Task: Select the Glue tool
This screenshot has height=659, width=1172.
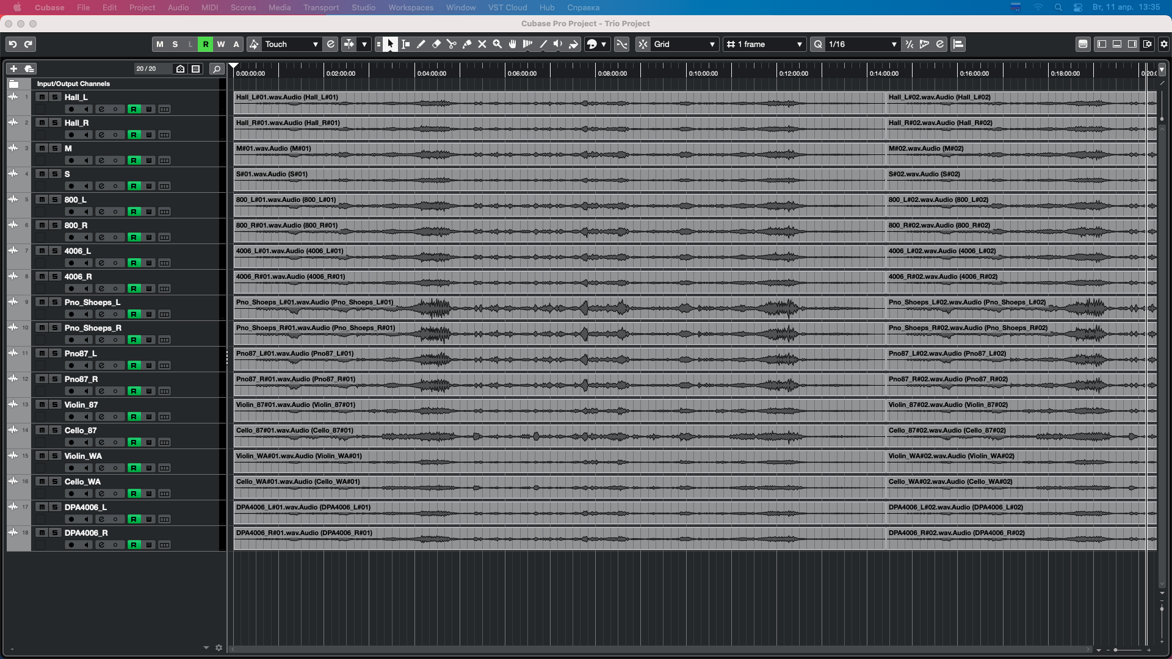Action: coord(467,44)
